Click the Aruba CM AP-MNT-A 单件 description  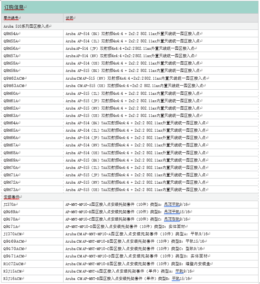(x=129, y=271)
